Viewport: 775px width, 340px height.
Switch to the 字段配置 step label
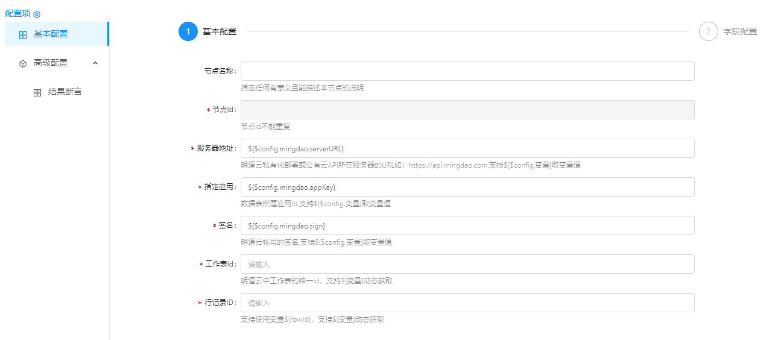(x=740, y=31)
